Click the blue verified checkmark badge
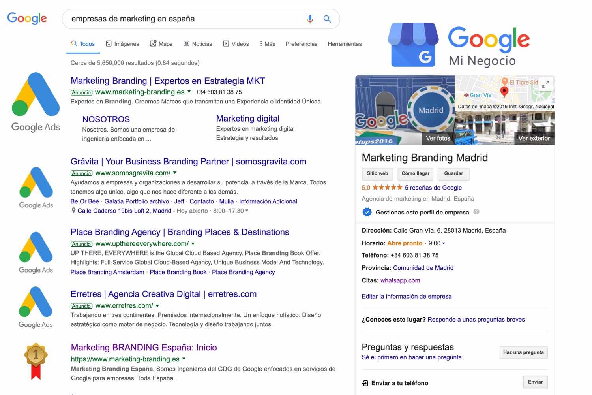592x395 pixels. click(367, 212)
